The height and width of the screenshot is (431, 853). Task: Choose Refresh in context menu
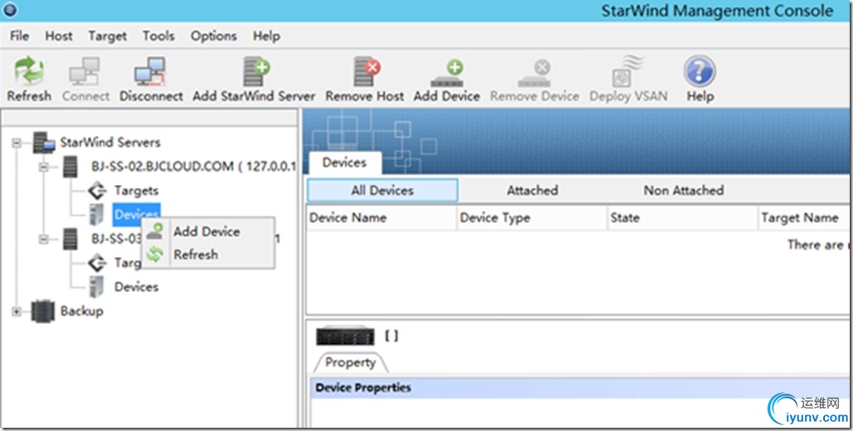pyautogui.click(x=207, y=254)
